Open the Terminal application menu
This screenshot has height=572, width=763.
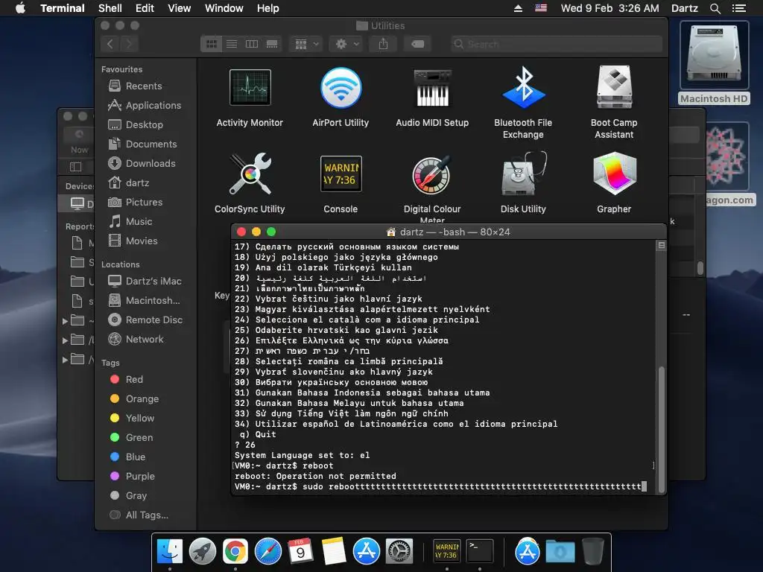[63, 8]
